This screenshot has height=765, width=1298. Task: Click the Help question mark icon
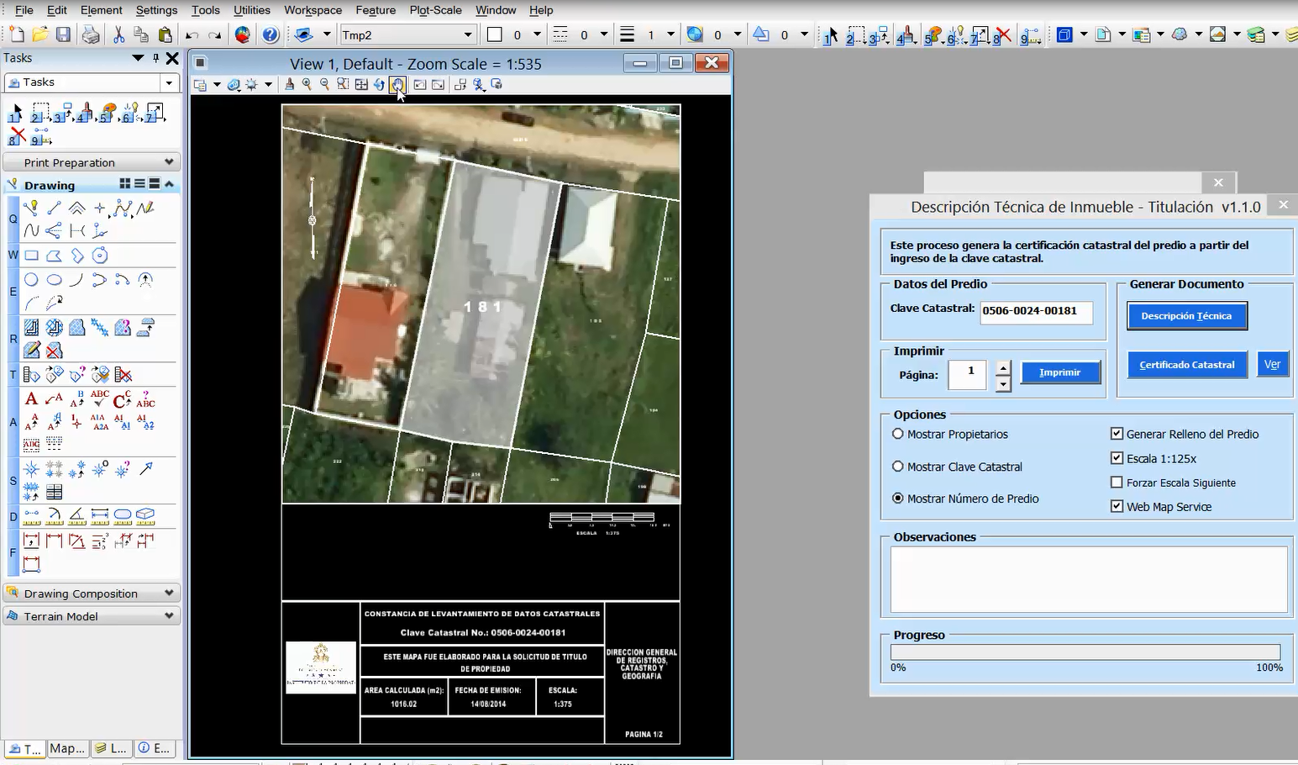click(270, 34)
